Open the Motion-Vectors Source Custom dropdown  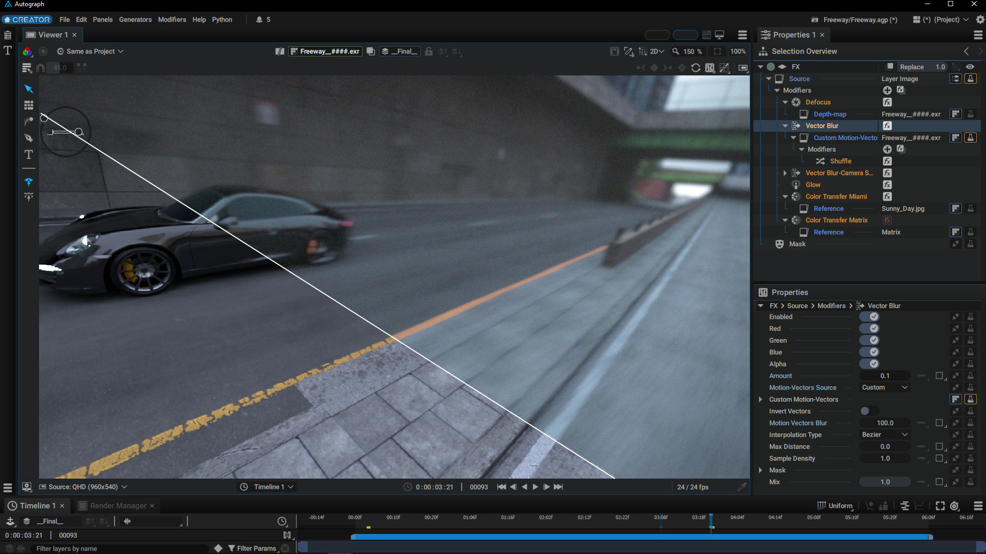(884, 387)
